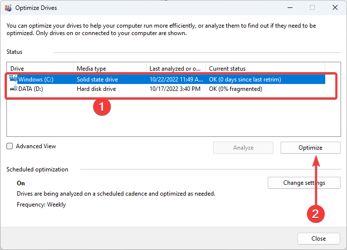This screenshot has height=250, width=347.
Task: Sort by the Drive column header
Action: pos(40,69)
